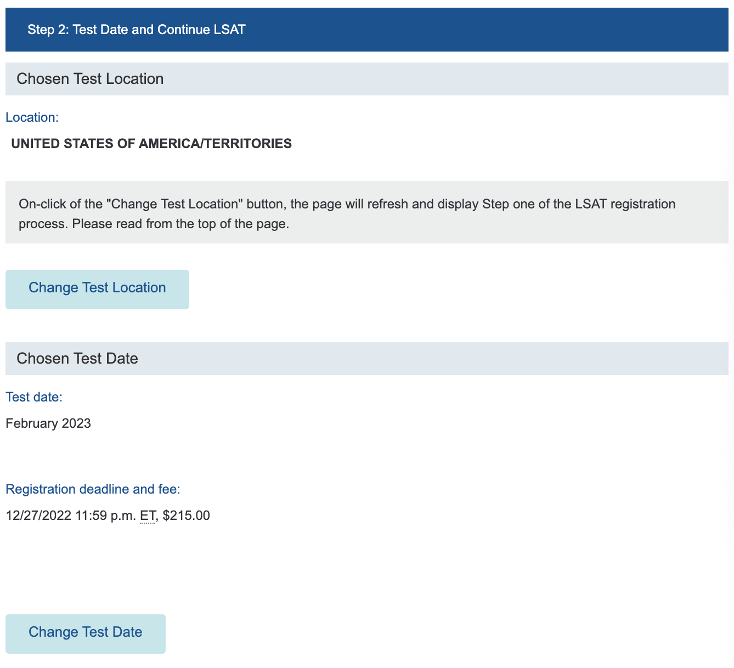The width and height of the screenshot is (734, 668).
Task: Click the 12/27/2022 deadline date
Action: [38, 516]
